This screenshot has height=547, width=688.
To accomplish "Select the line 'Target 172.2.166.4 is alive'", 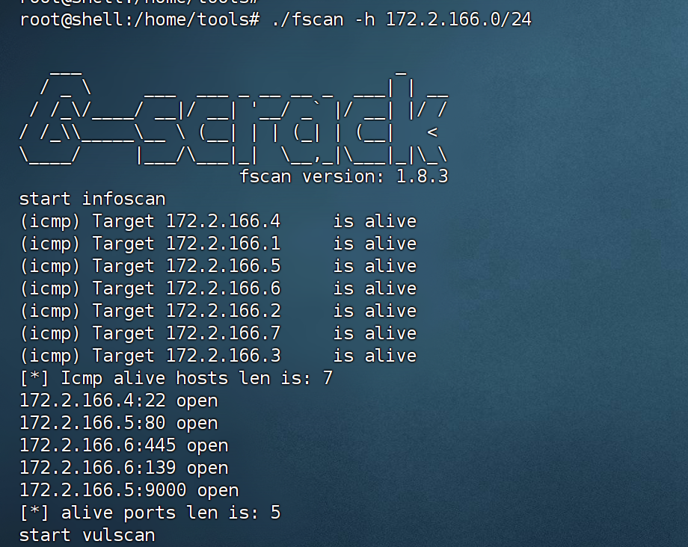I will pos(218,221).
